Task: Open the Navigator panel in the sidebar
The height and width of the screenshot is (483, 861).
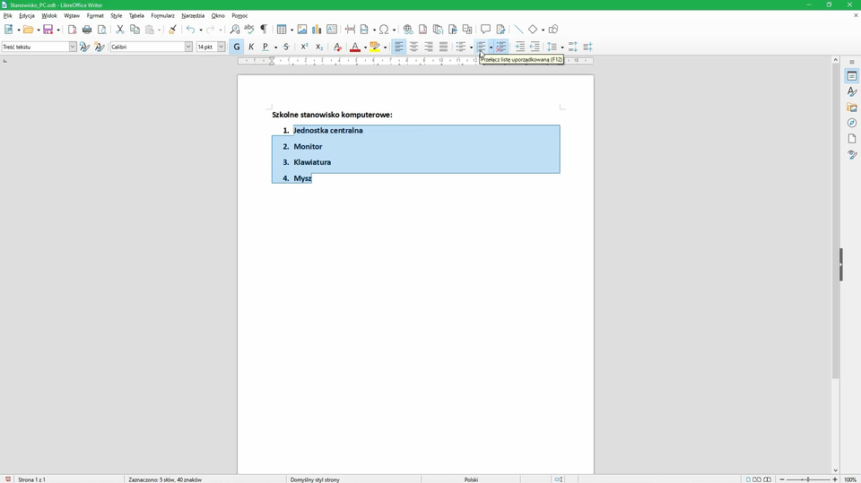Action: pos(851,123)
